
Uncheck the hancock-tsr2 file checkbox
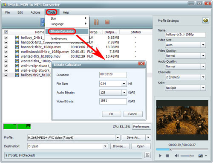(6, 43)
